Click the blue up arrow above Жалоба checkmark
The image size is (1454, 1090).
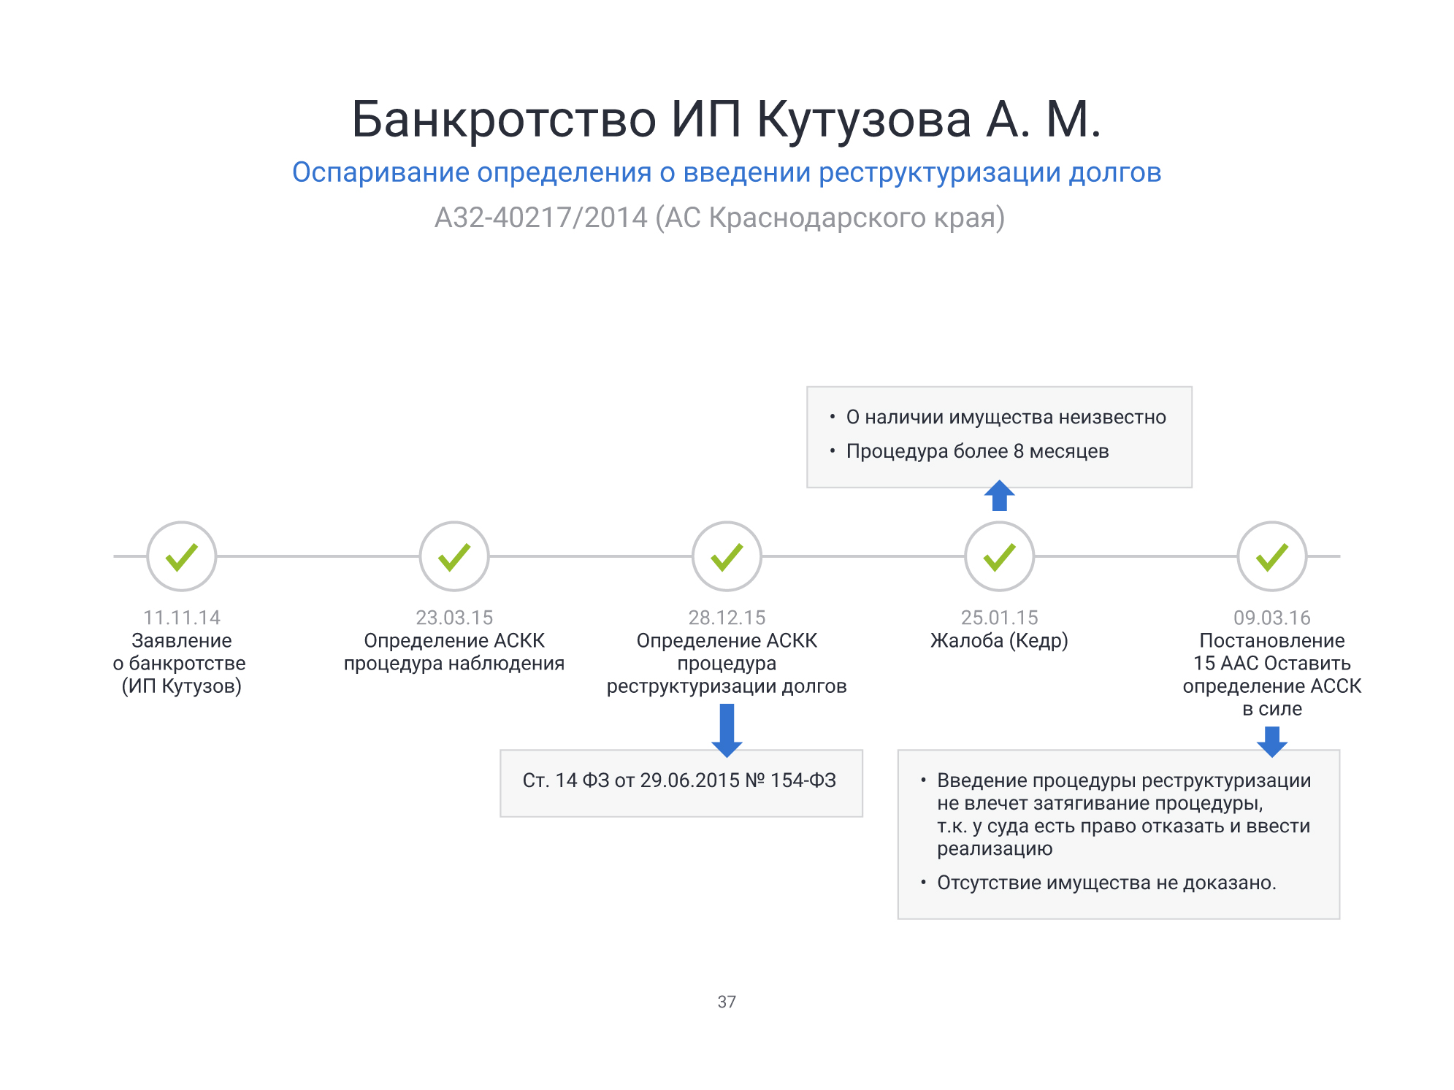[999, 496]
